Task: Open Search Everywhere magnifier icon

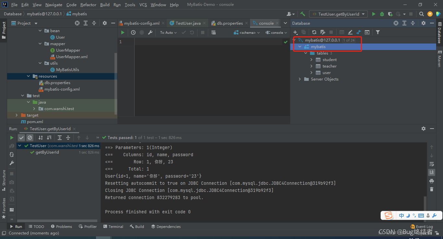Action: point(421,14)
